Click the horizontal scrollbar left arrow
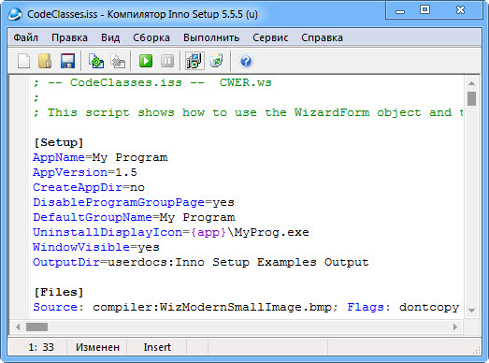Image resolution: width=489 pixels, height=363 pixels. pyautogui.click(x=18, y=327)
